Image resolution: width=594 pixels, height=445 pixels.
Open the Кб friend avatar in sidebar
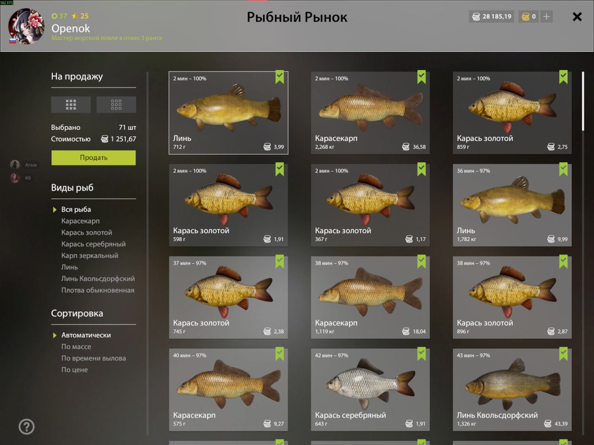pos(15,178)
